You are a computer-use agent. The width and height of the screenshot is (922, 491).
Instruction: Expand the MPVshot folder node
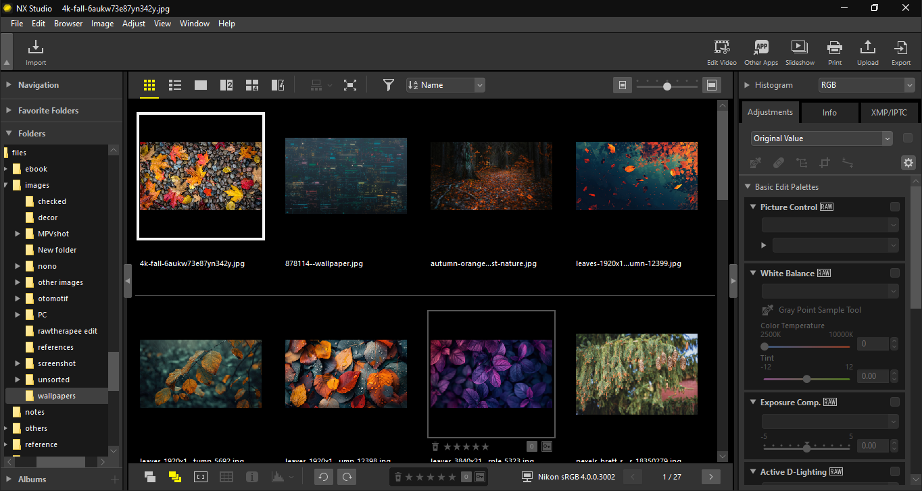pyautogui.click(x=18, y=234)
